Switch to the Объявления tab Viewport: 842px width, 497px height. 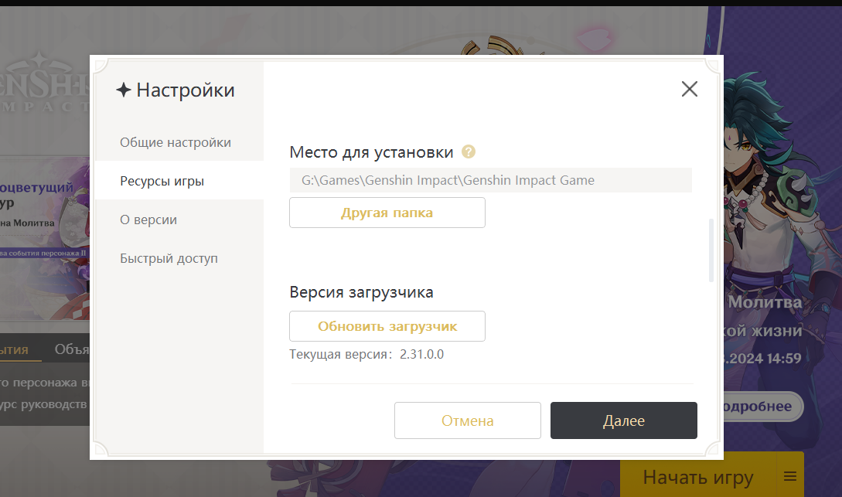tap(71, 349)
